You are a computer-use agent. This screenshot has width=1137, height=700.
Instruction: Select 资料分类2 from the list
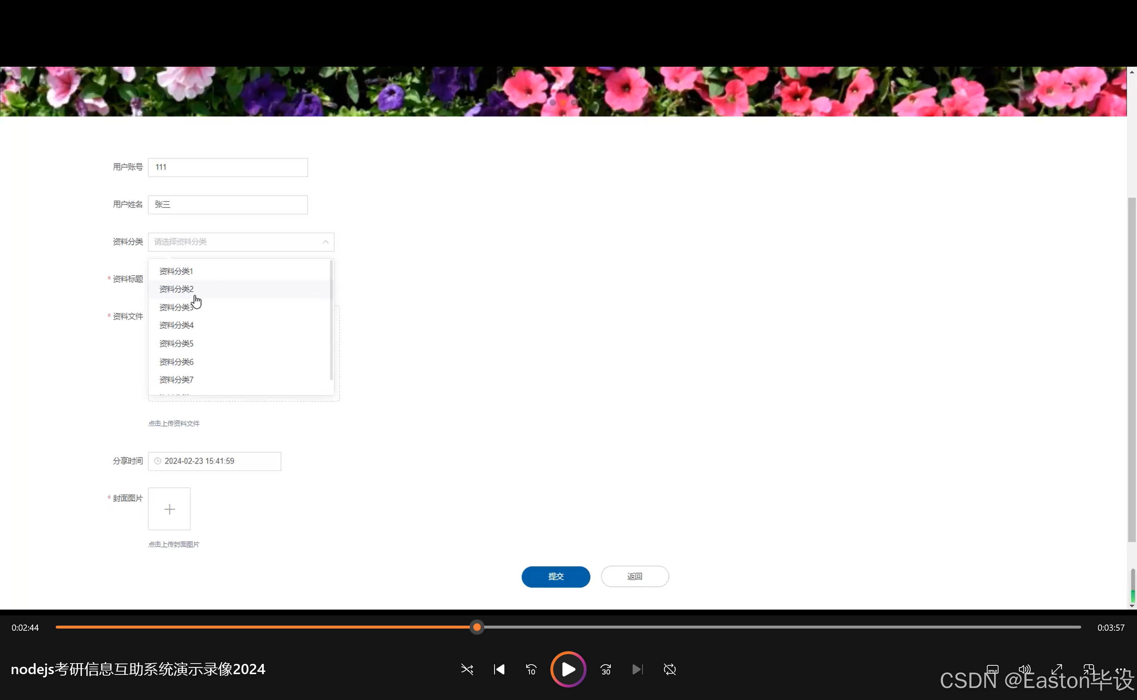coord(176,289)
